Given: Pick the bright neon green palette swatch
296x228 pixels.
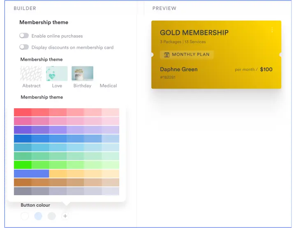Looking at the screenshot, I should [x=23, y=165].
